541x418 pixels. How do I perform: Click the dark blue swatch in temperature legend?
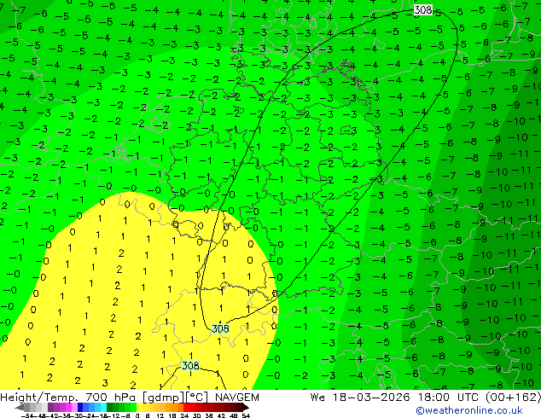tap(80, 407)
